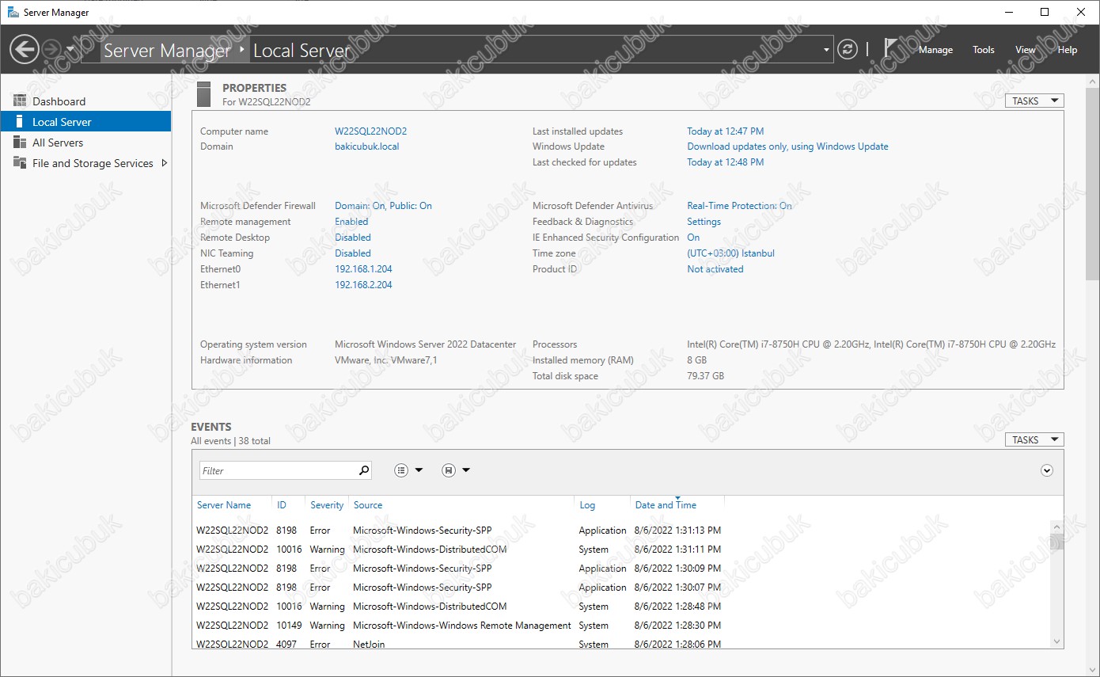Click Last installed updates Today at 12:47 PM
This screenshot has height=677, width=1100.
(x=726, y=131)
